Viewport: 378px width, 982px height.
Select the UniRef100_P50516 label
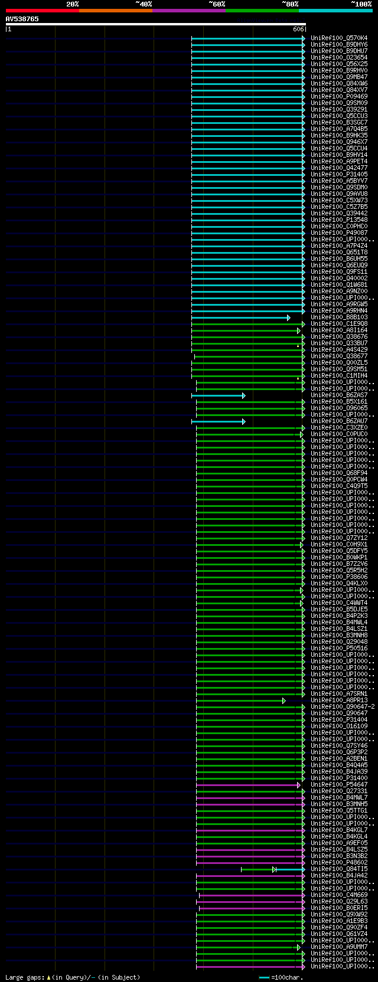tap(339, 649)
